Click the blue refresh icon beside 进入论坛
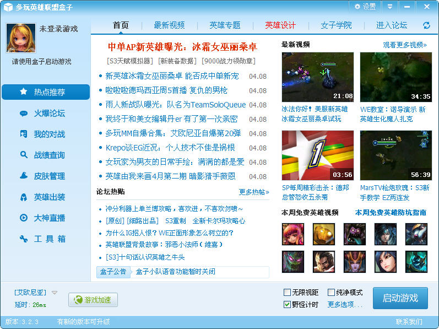Image resolution: width=439 pixels, height=329 pixels. click(426, 25)
